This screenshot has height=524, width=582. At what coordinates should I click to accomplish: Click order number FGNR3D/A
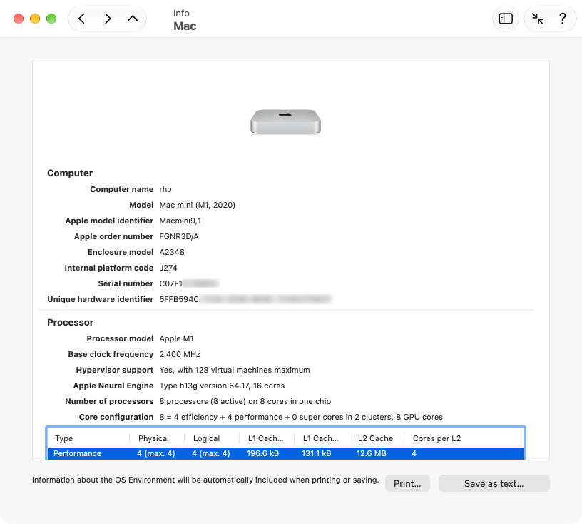pyautogui.click(x=179, y=236)
